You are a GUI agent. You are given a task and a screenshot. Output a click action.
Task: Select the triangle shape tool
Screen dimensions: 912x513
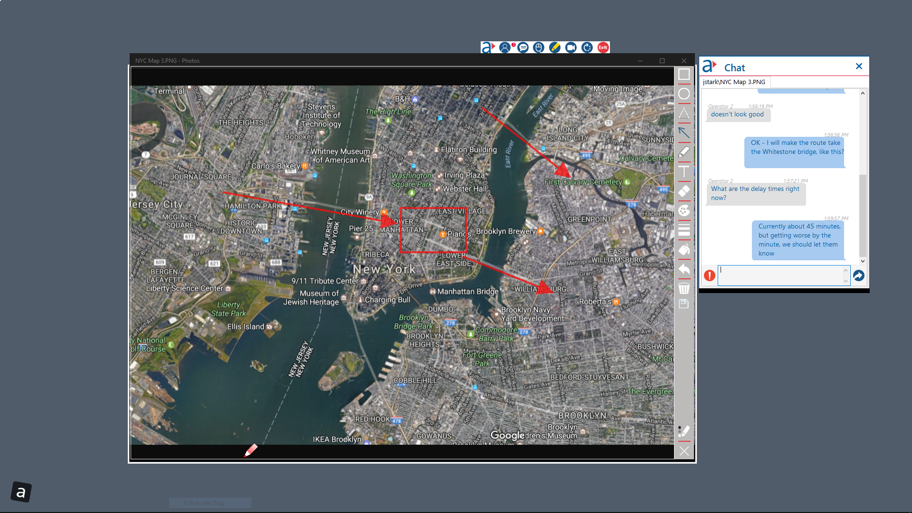684,113
